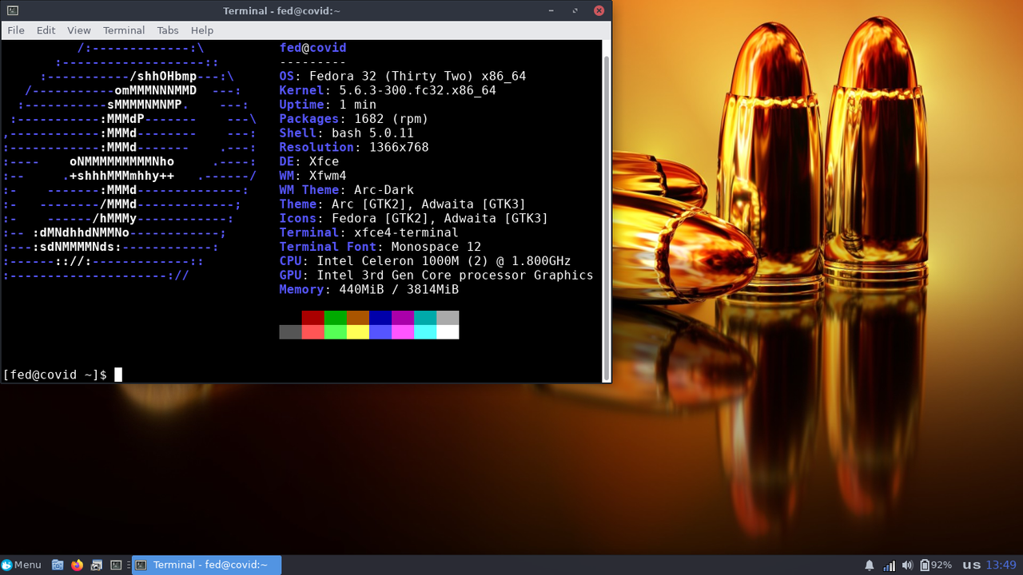Close the Terminal window

(599, 10)
